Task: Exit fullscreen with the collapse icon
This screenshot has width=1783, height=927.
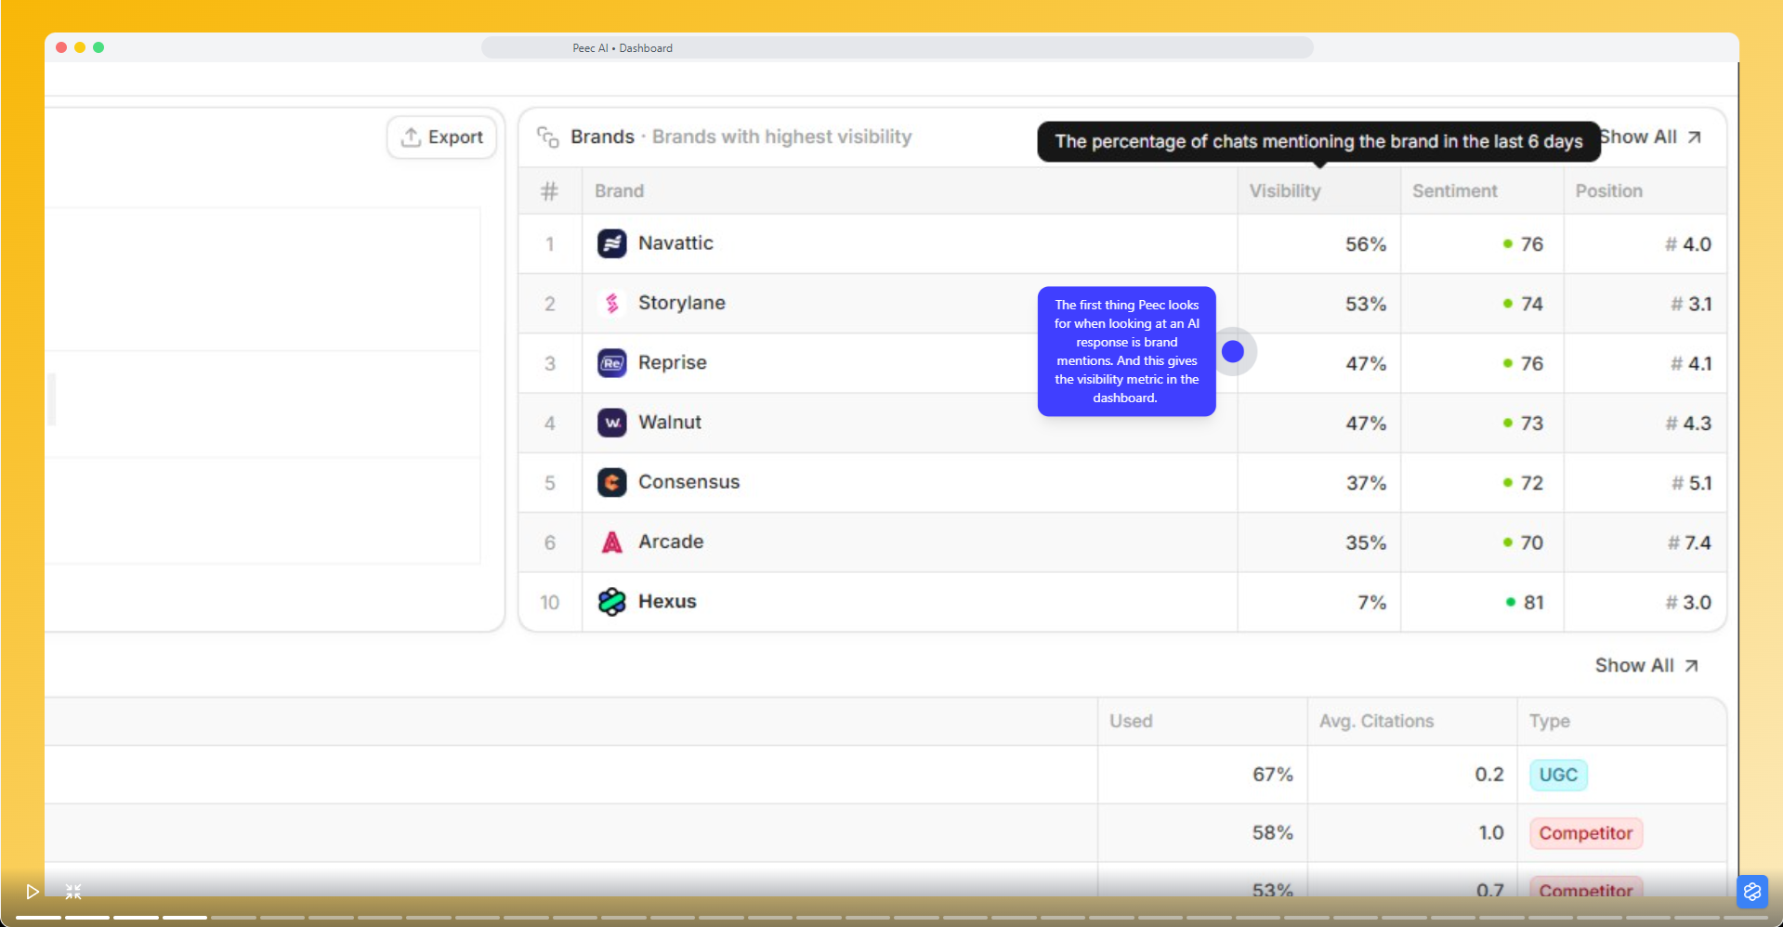Action: click(73, 892)
